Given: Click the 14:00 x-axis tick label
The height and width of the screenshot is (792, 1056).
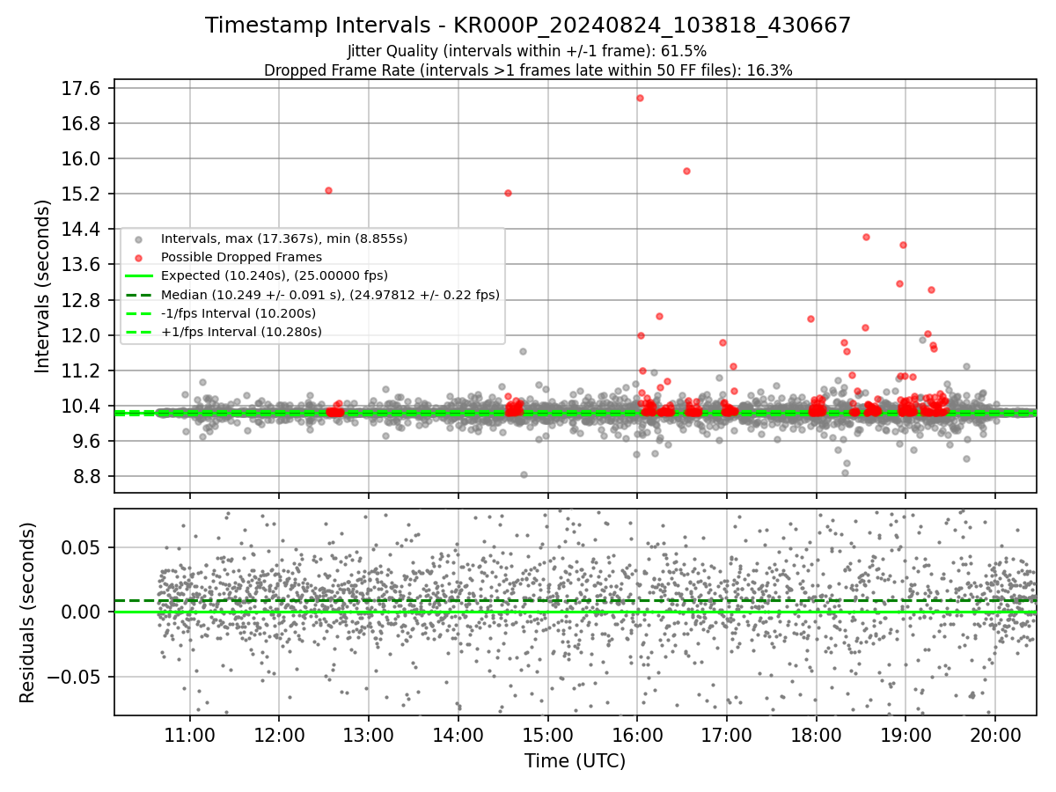Looking at the screenshot, I should click(x=458, y=736).
